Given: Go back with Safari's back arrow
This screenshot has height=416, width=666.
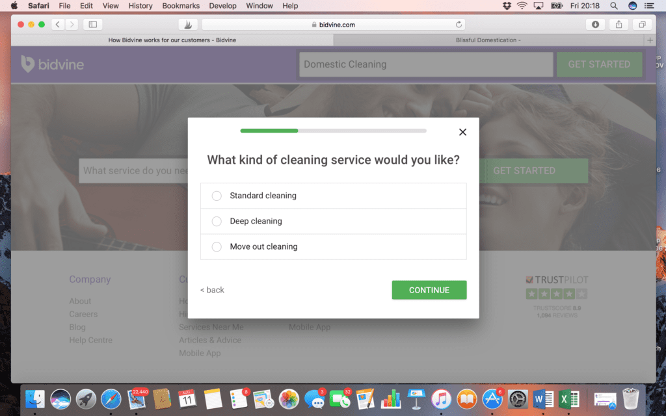Looking at the screenshot, I should click(x=58, y=25).
